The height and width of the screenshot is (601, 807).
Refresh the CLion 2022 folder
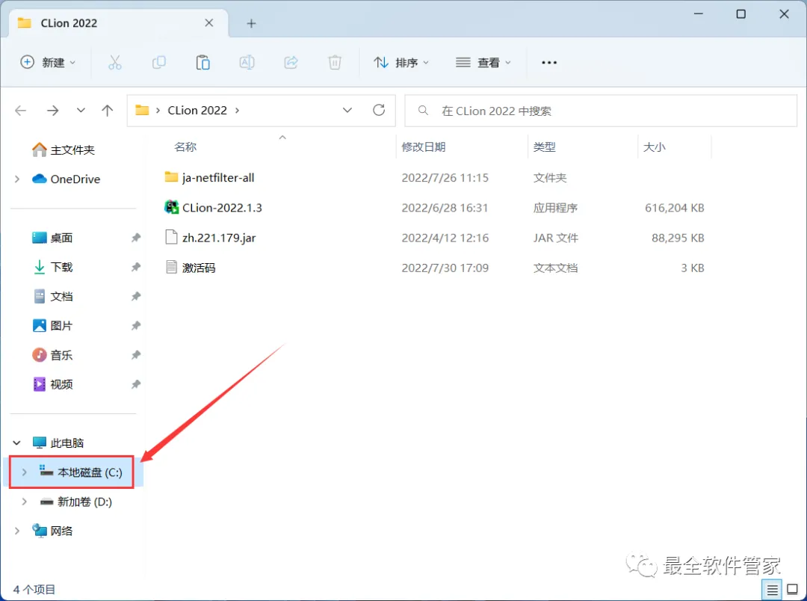click(x=379, y=110)
